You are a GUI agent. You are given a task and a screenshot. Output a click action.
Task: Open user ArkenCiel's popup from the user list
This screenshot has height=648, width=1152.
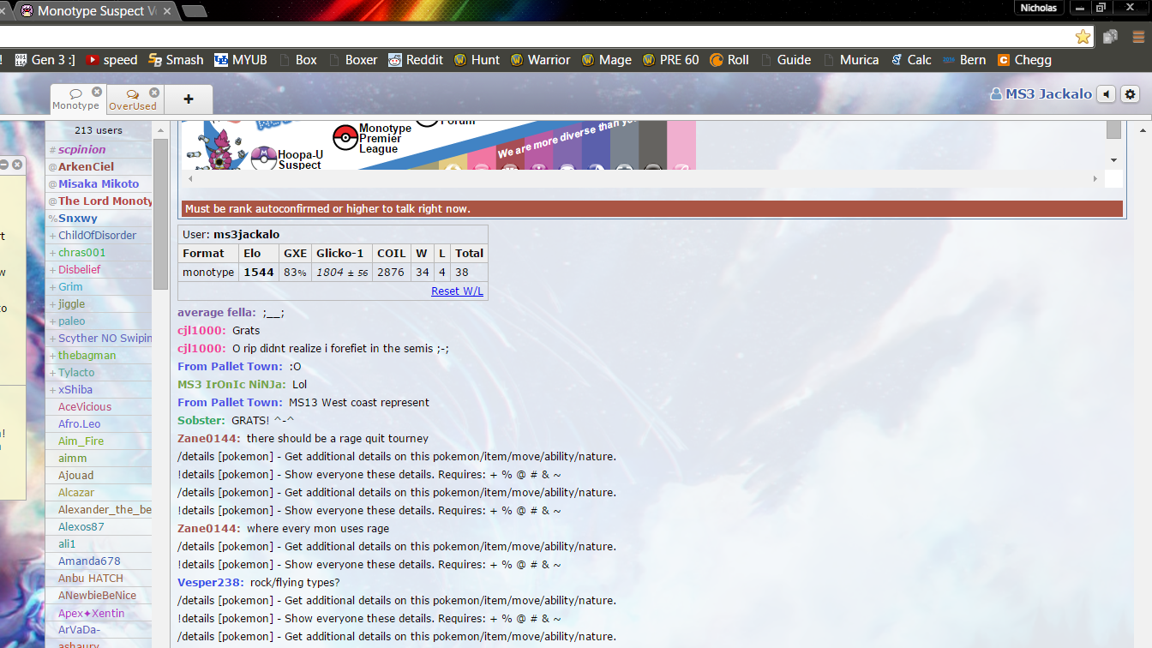[86, 166]
